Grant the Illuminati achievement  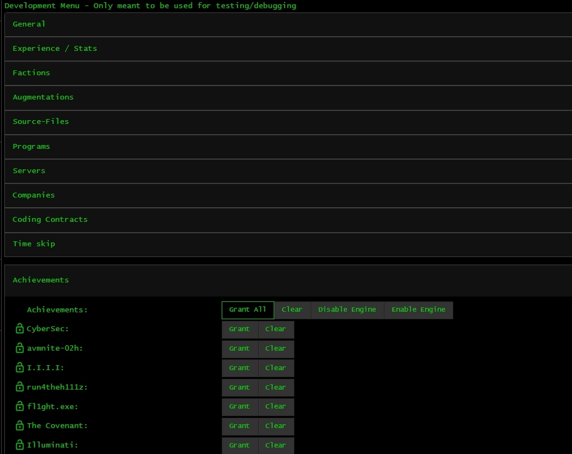[240, 445]
